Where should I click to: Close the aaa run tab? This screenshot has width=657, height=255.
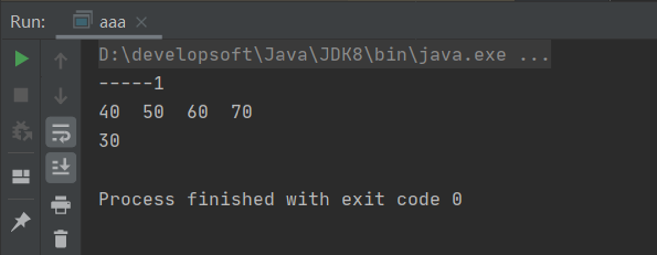coord(141,23)
